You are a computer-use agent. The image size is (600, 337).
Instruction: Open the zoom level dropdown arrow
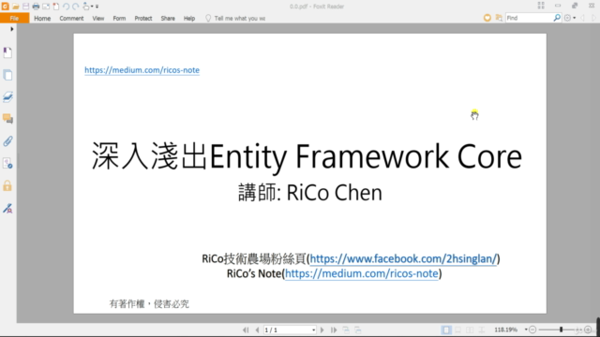[526, 330]
